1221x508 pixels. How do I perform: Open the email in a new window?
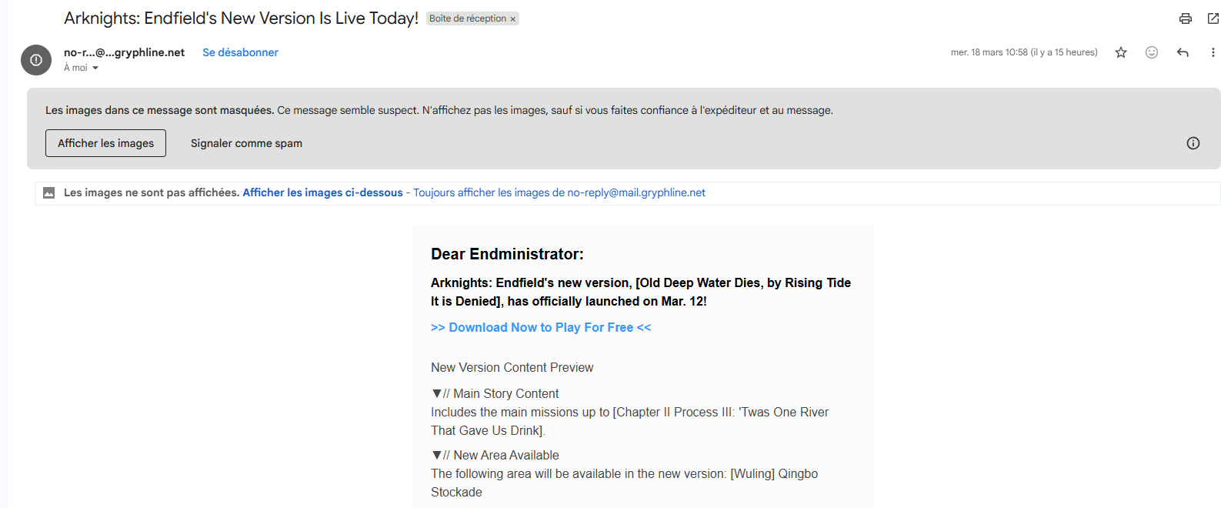click(1213, 18)
